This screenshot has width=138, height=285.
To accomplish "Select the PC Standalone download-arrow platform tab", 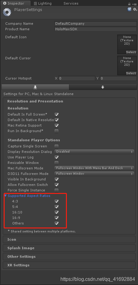I will point(35,87).
